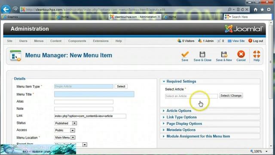Open the browser home page icon

pyautogui.click(x=256, y=9)
